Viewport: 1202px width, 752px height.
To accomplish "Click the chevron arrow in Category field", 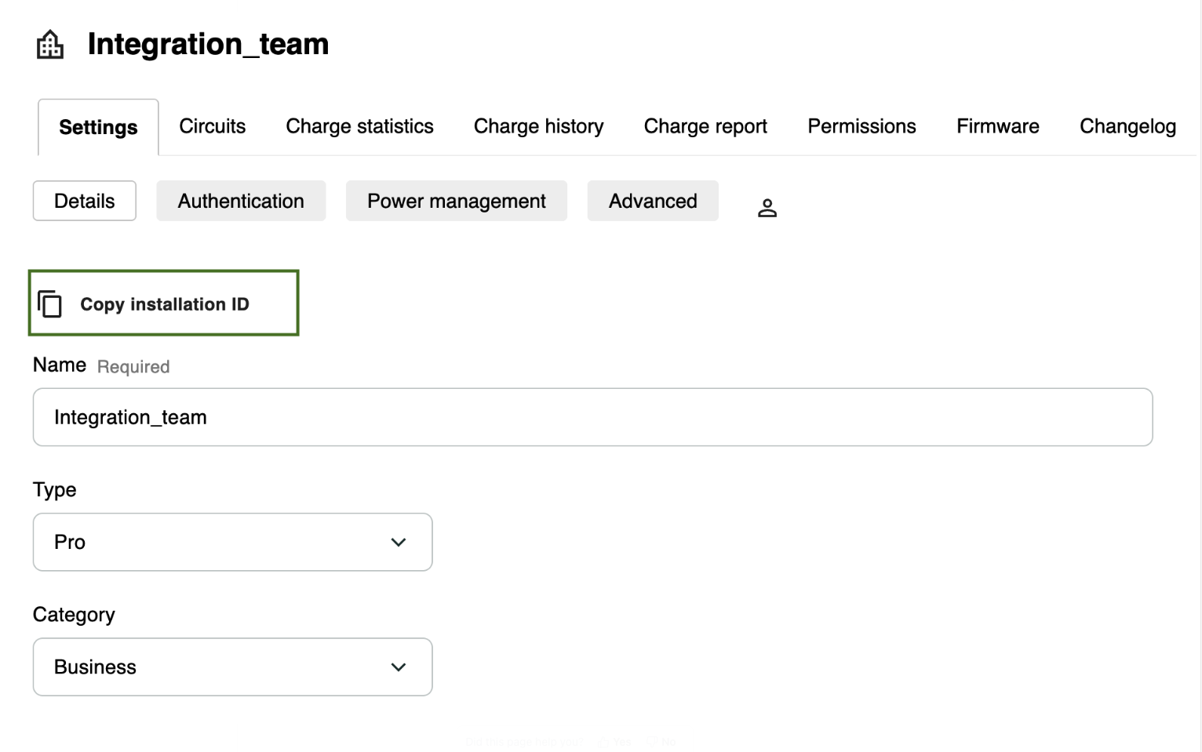I will click(398, 667).
